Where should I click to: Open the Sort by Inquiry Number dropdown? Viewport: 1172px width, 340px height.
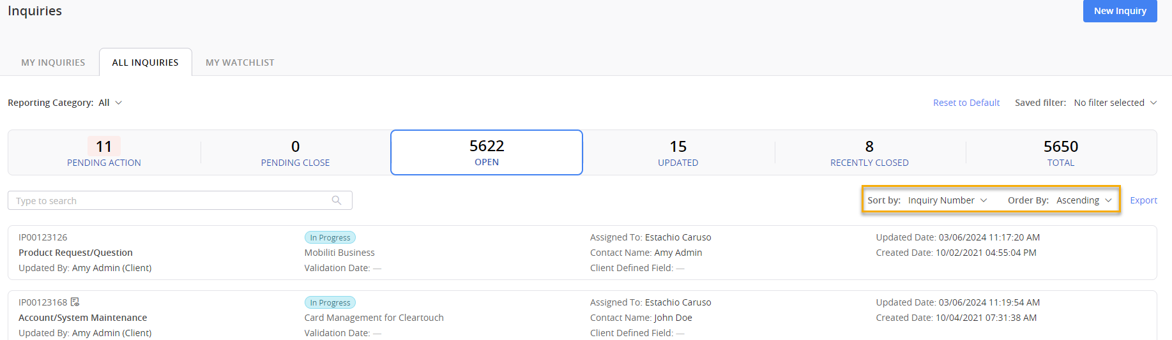[947, 200]
